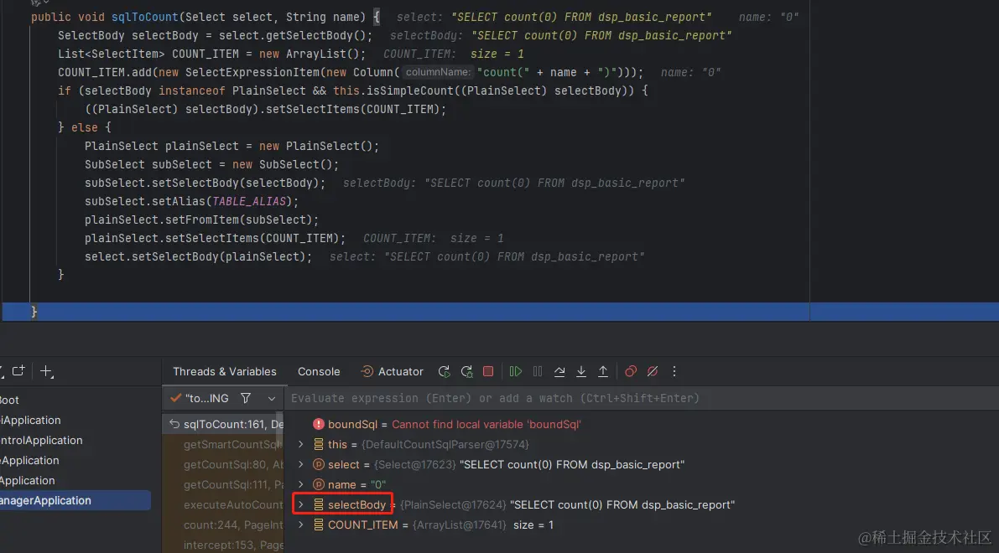Click the new-tab square-plus icon in Services
The width and height of the screenshot is (999, 553).
18,370
